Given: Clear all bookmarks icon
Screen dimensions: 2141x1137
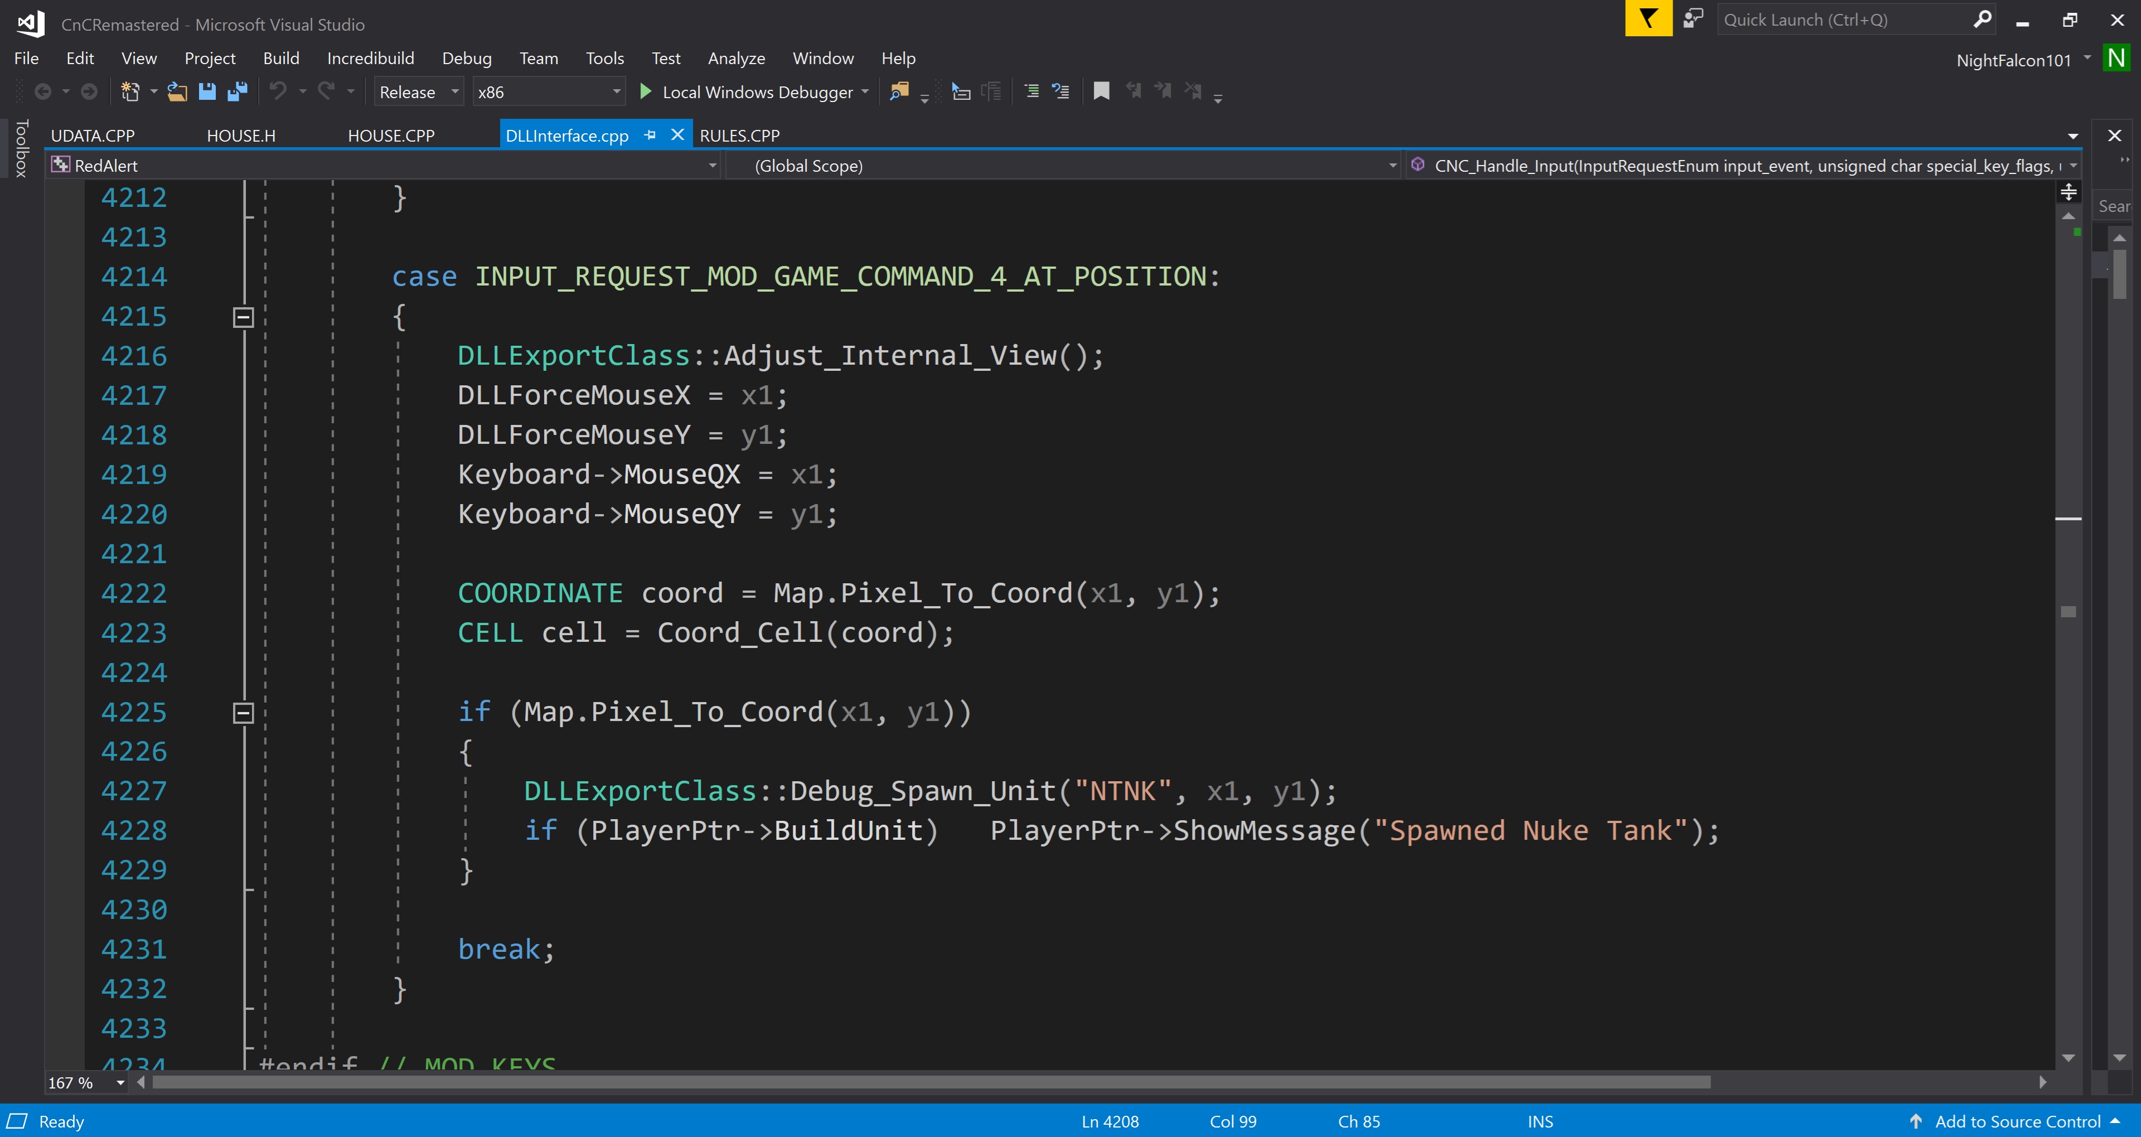Looking at the screenshot, I should (1194, 90).
